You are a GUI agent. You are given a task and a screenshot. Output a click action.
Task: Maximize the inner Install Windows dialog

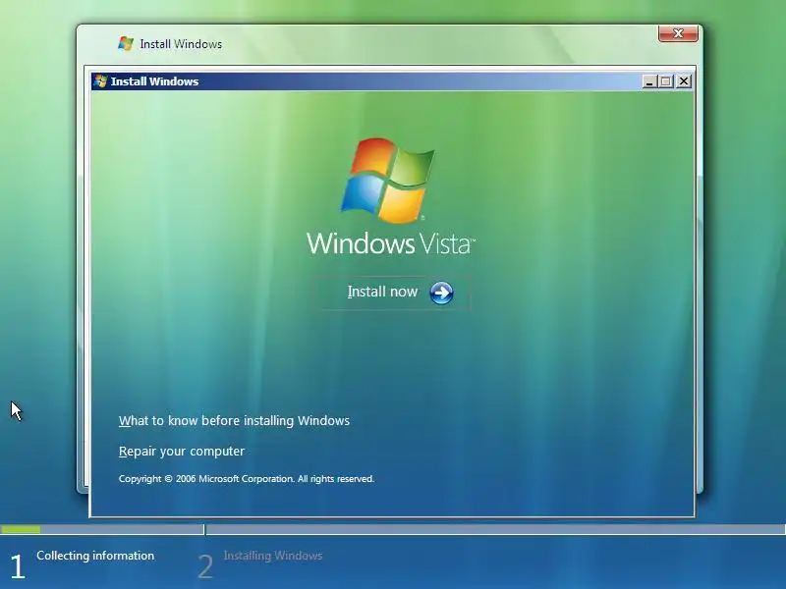pyautogui.click(x=666, y=81)
